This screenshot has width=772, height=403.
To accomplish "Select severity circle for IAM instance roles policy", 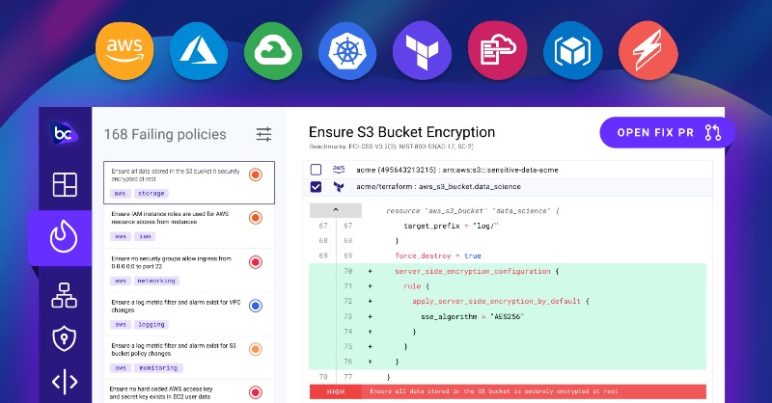I will tap(256, 218).
